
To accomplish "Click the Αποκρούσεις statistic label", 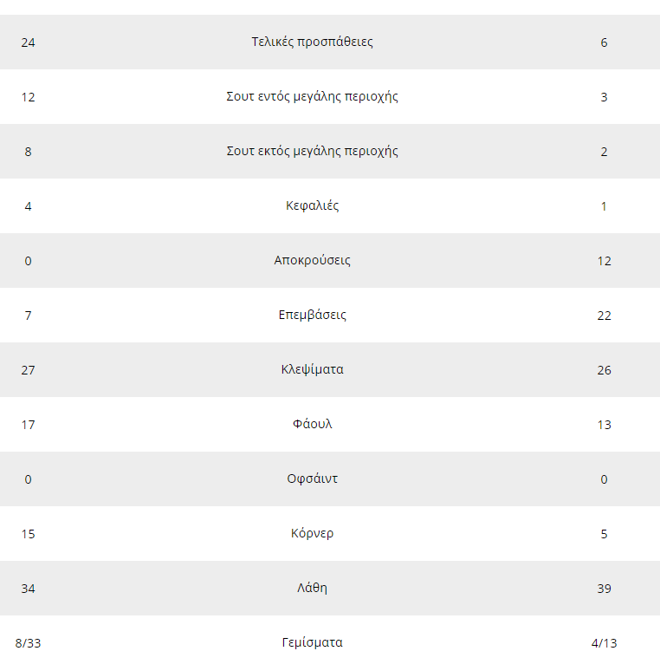I will [312, 261].
